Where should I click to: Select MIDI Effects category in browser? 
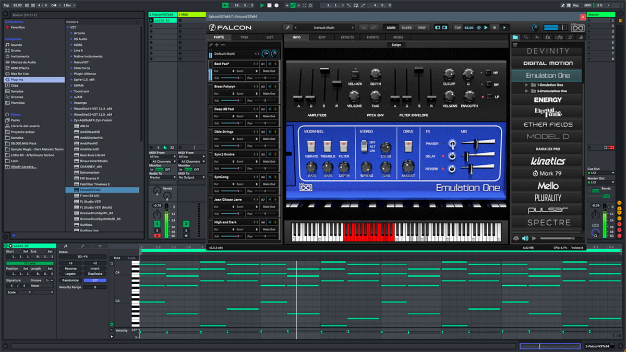[20, 68]
